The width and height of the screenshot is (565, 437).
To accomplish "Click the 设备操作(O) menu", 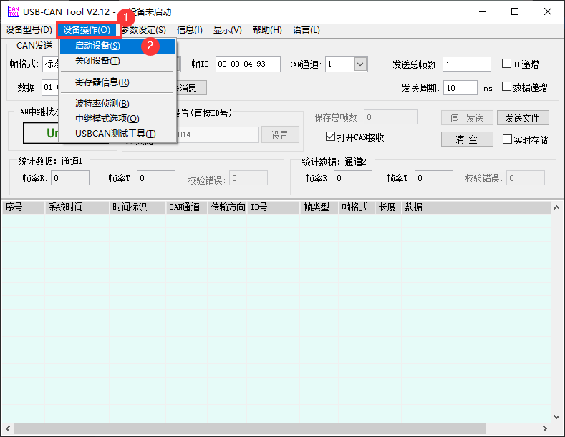I will click(87, 30).
